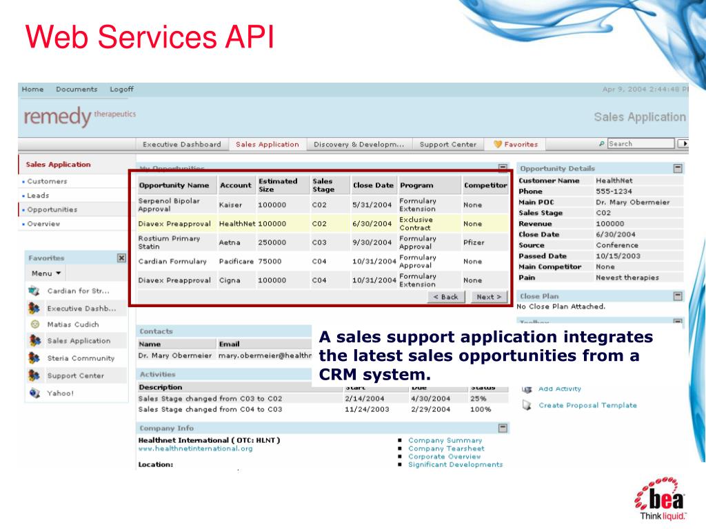Open the Leads sidebar link

38,196
